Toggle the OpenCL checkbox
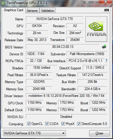Screen dimensions: 113x139 29,124
